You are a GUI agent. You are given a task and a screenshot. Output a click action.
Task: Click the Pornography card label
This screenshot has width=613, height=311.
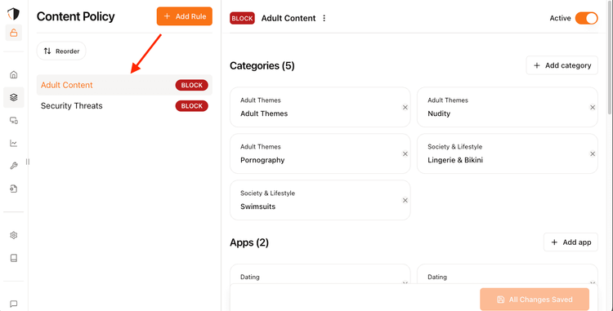point(262,160)
